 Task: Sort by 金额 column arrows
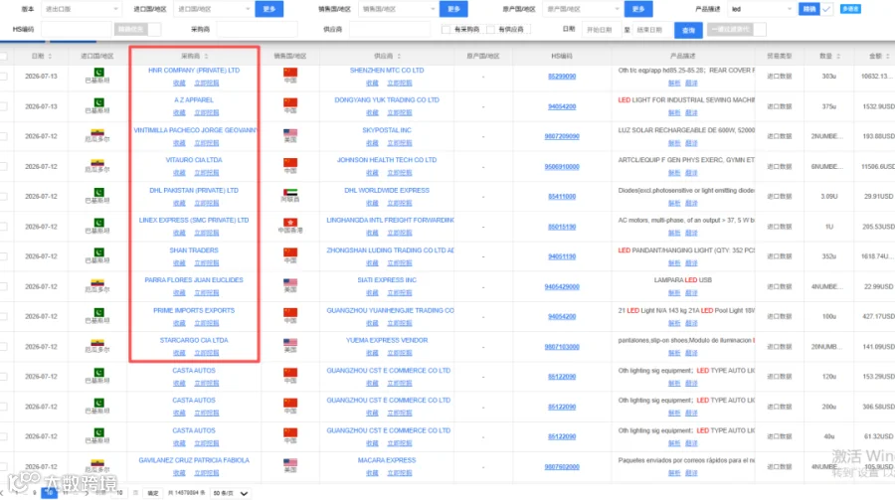point(888,56)
